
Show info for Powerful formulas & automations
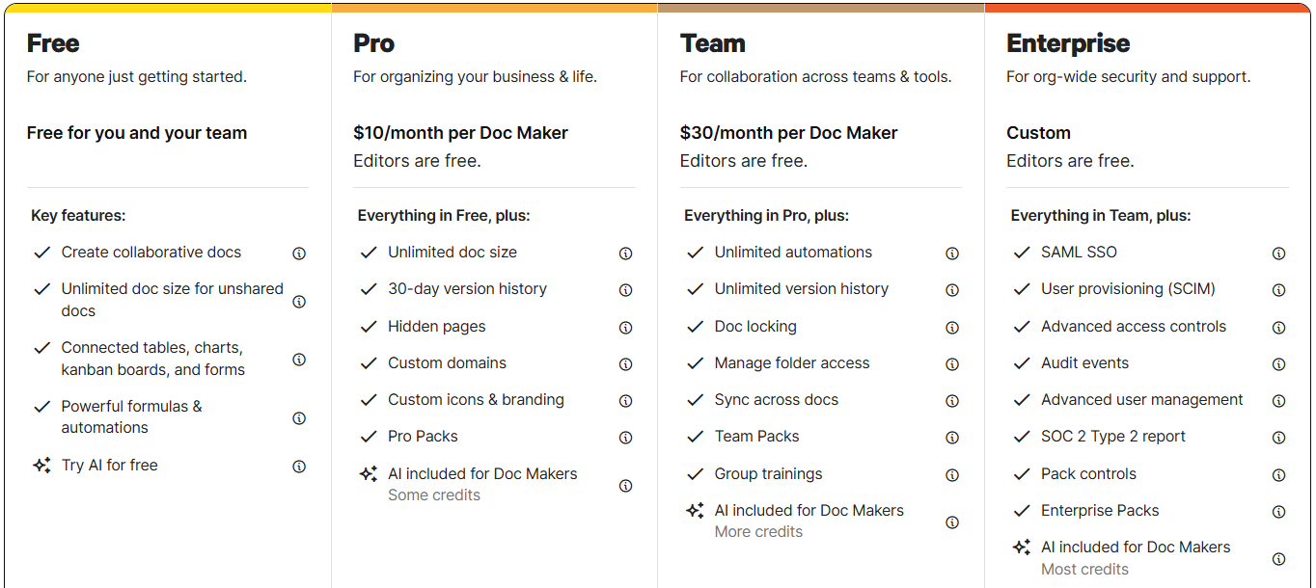click(299, 418)
